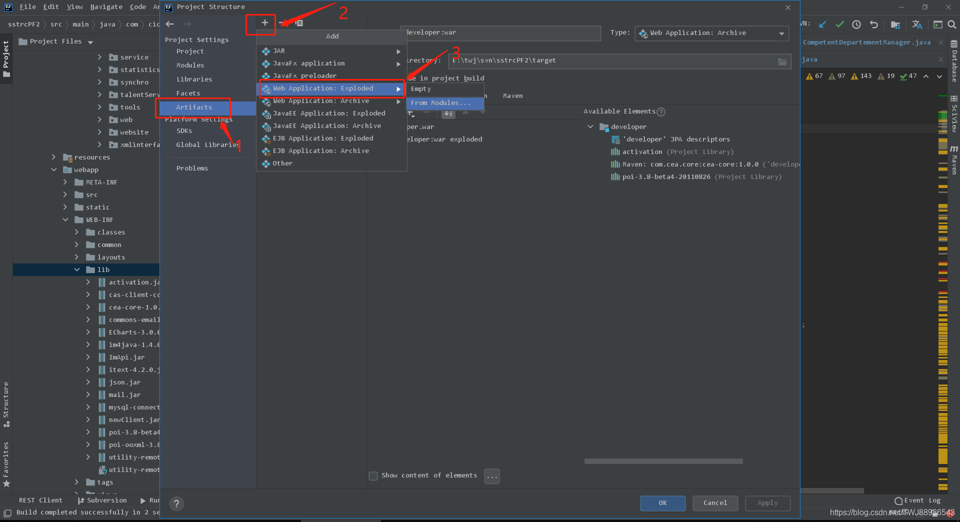Click the Cancel button
Viewport: 960px width, 522px height.
(715, 503)
